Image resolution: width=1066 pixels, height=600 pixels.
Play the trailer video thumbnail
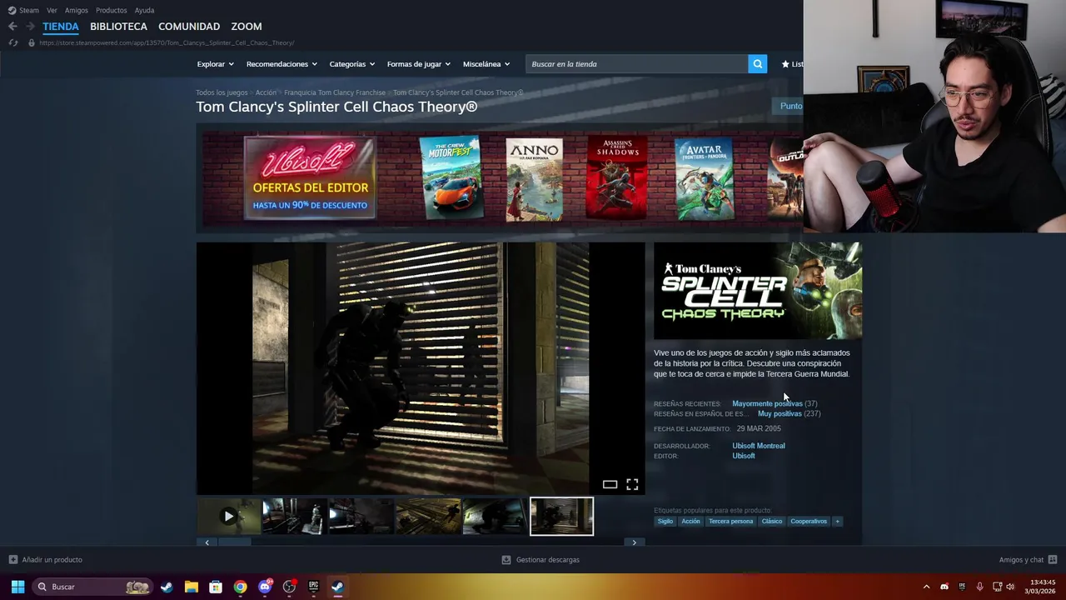[x=229, y=517]
